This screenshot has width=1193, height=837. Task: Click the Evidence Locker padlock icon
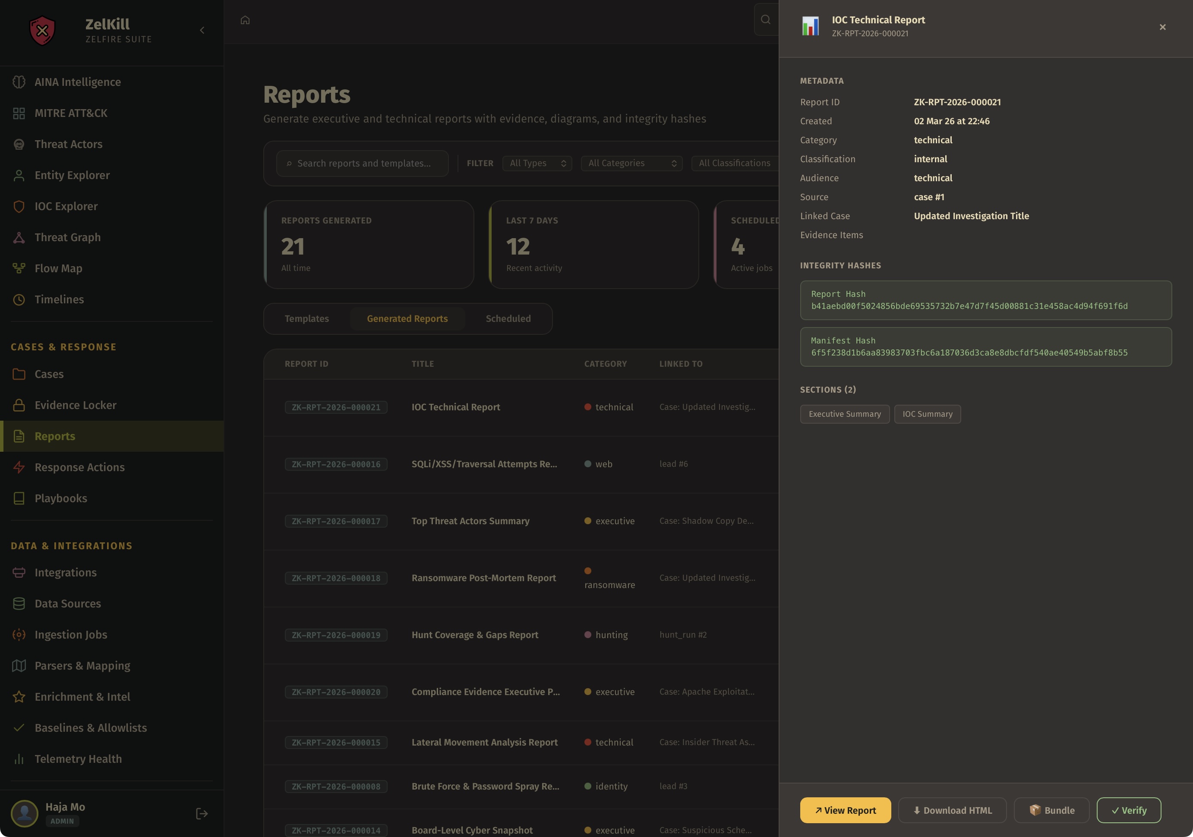tap(19, 405)
